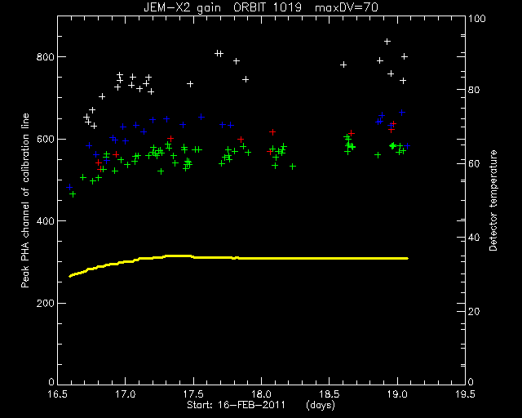Screen dimensions: 522x418
Task: Click the 800 label on left axis
Action: (45, 56)
